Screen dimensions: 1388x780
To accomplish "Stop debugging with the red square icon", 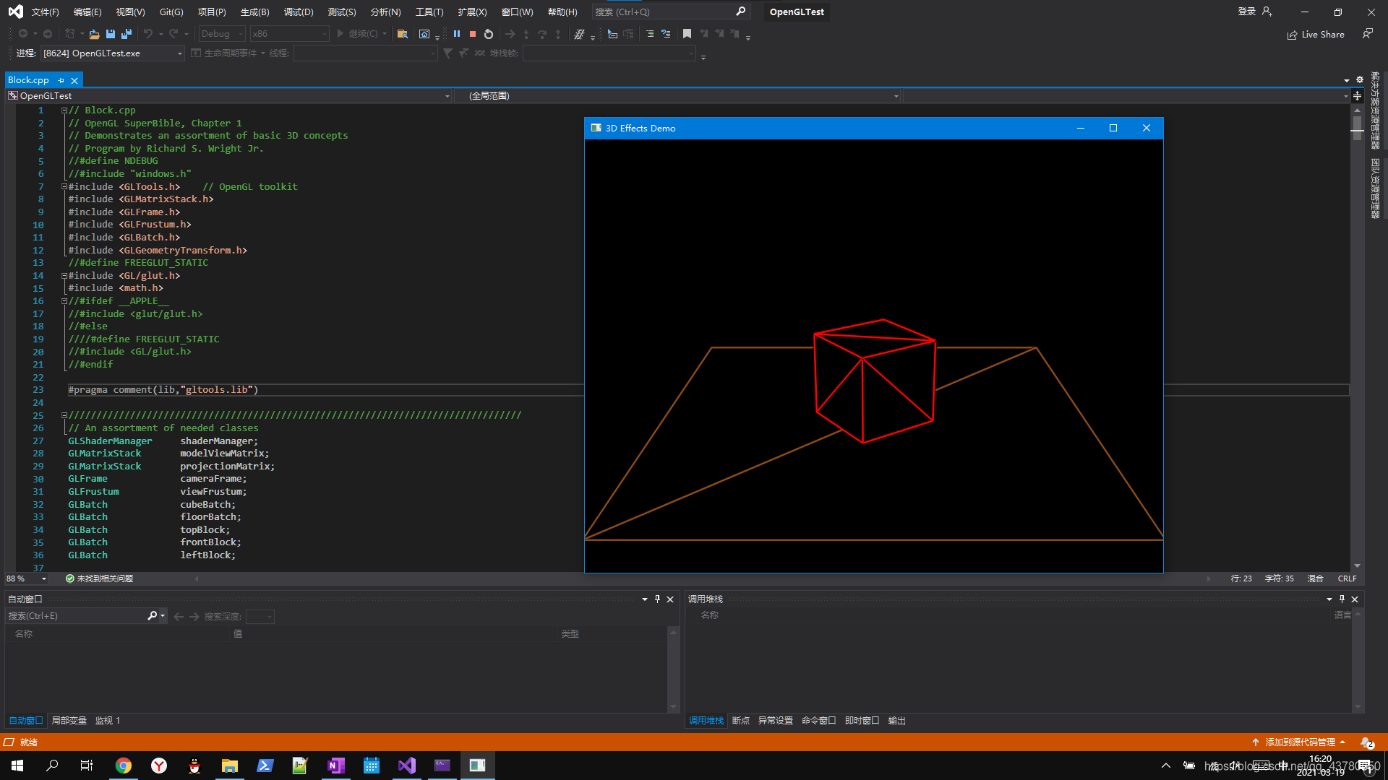I will pos(473,34).
